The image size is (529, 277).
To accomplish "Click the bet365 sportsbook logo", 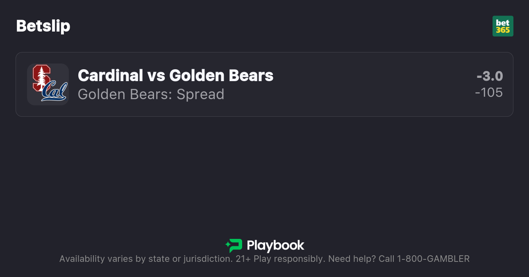I will coord(502,26).
